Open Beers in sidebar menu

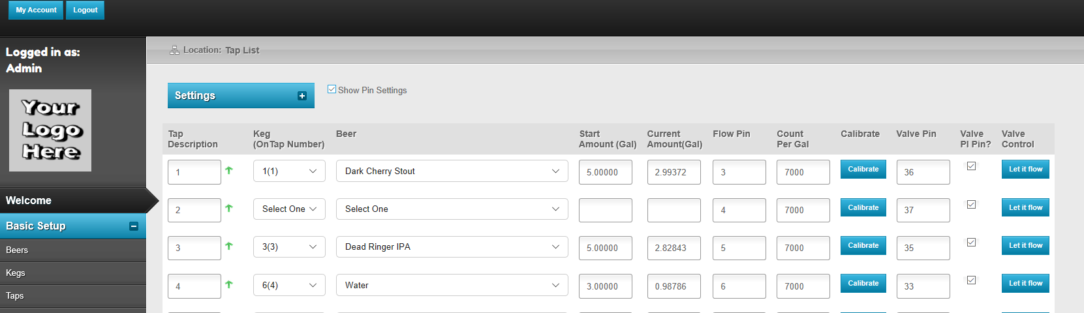click(17, 250)
